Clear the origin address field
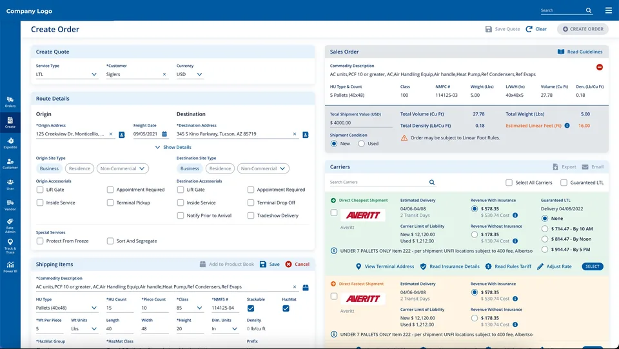Viewport: 619px width, 349px height. coord(111,134)
